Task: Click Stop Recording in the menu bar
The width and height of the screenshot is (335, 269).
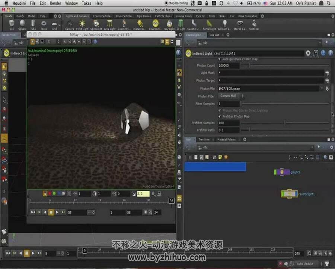Action: point(176,3)
